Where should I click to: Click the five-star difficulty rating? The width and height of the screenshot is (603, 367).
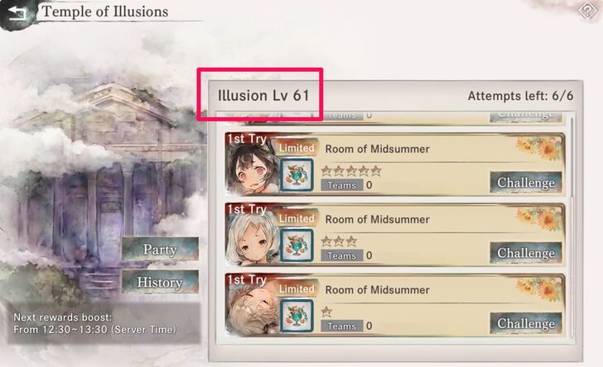[x=351, y=170]
